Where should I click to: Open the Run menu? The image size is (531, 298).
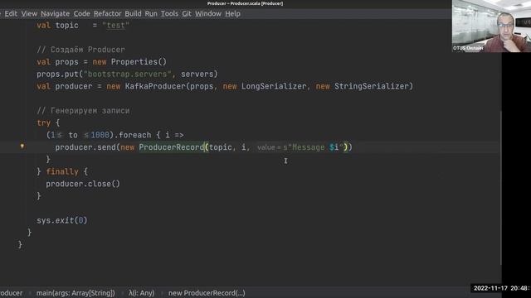click(x=151, y=13)
